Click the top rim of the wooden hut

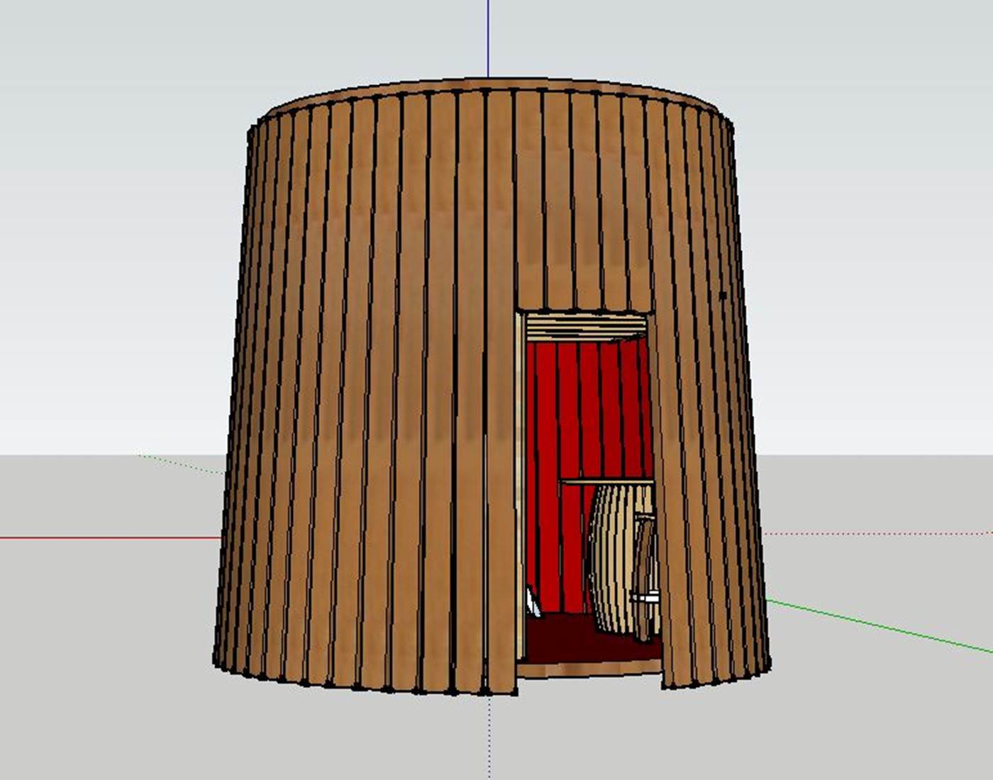tap(489, 84)
